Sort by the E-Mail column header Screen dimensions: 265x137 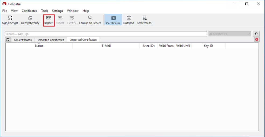[106, 46]
